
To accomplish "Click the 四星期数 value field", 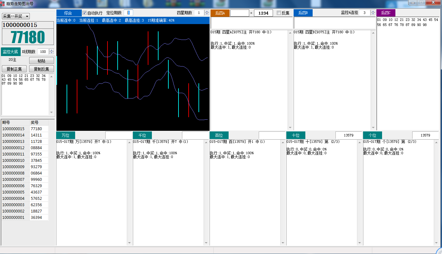I will tap(199, 13).
